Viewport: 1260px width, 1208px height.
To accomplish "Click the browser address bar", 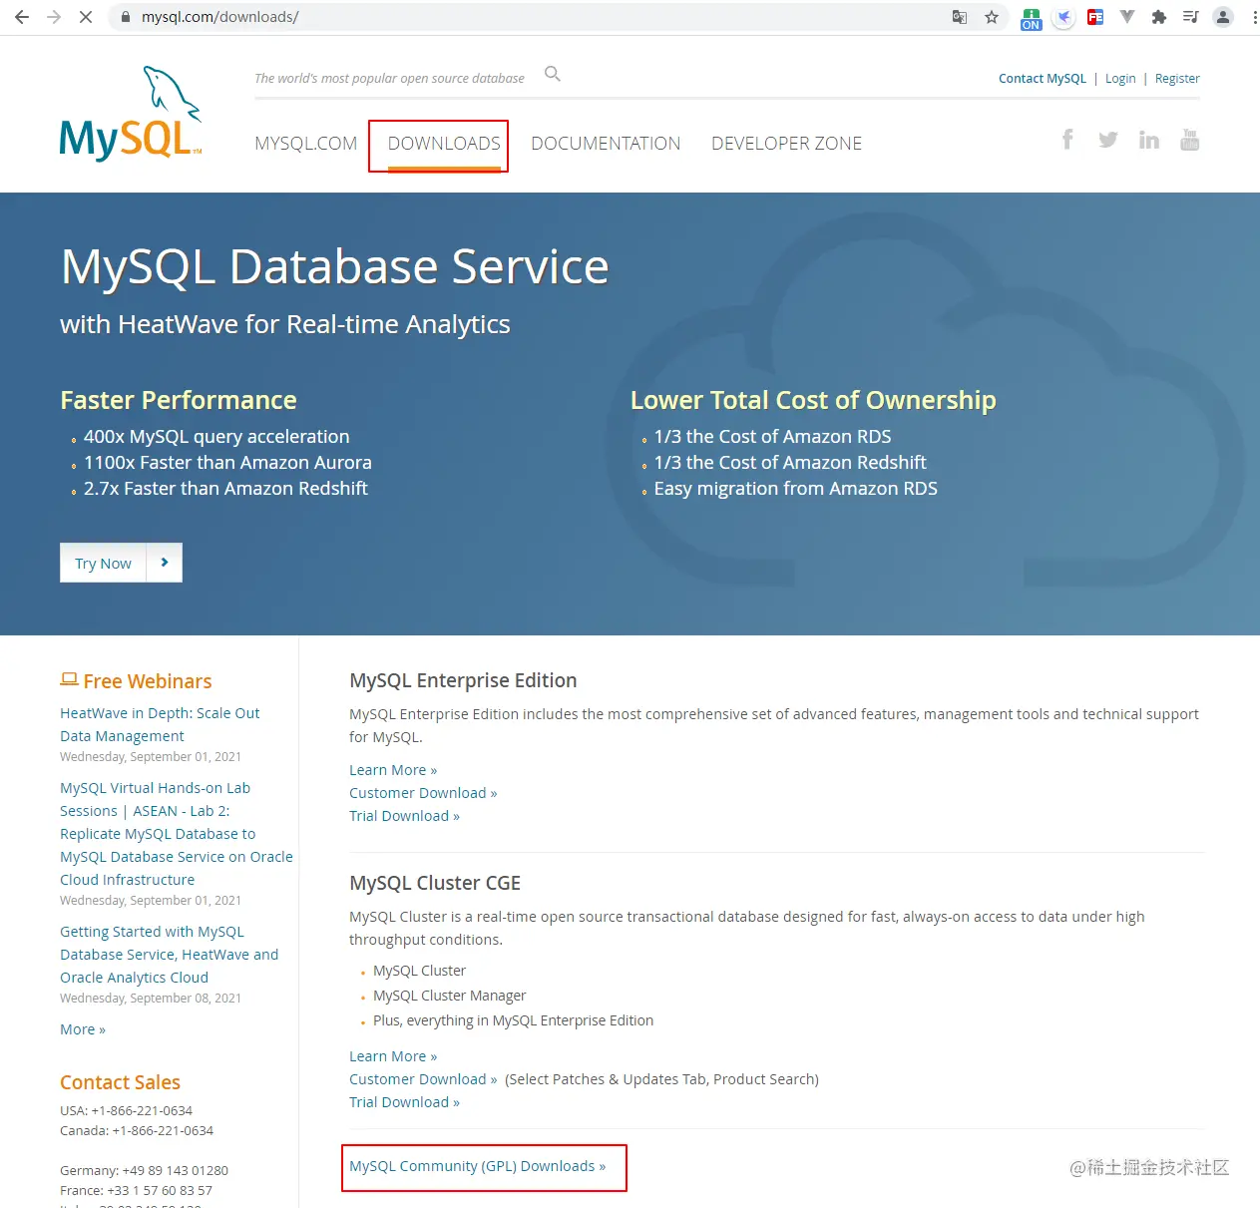I will (x=399, y=16).
